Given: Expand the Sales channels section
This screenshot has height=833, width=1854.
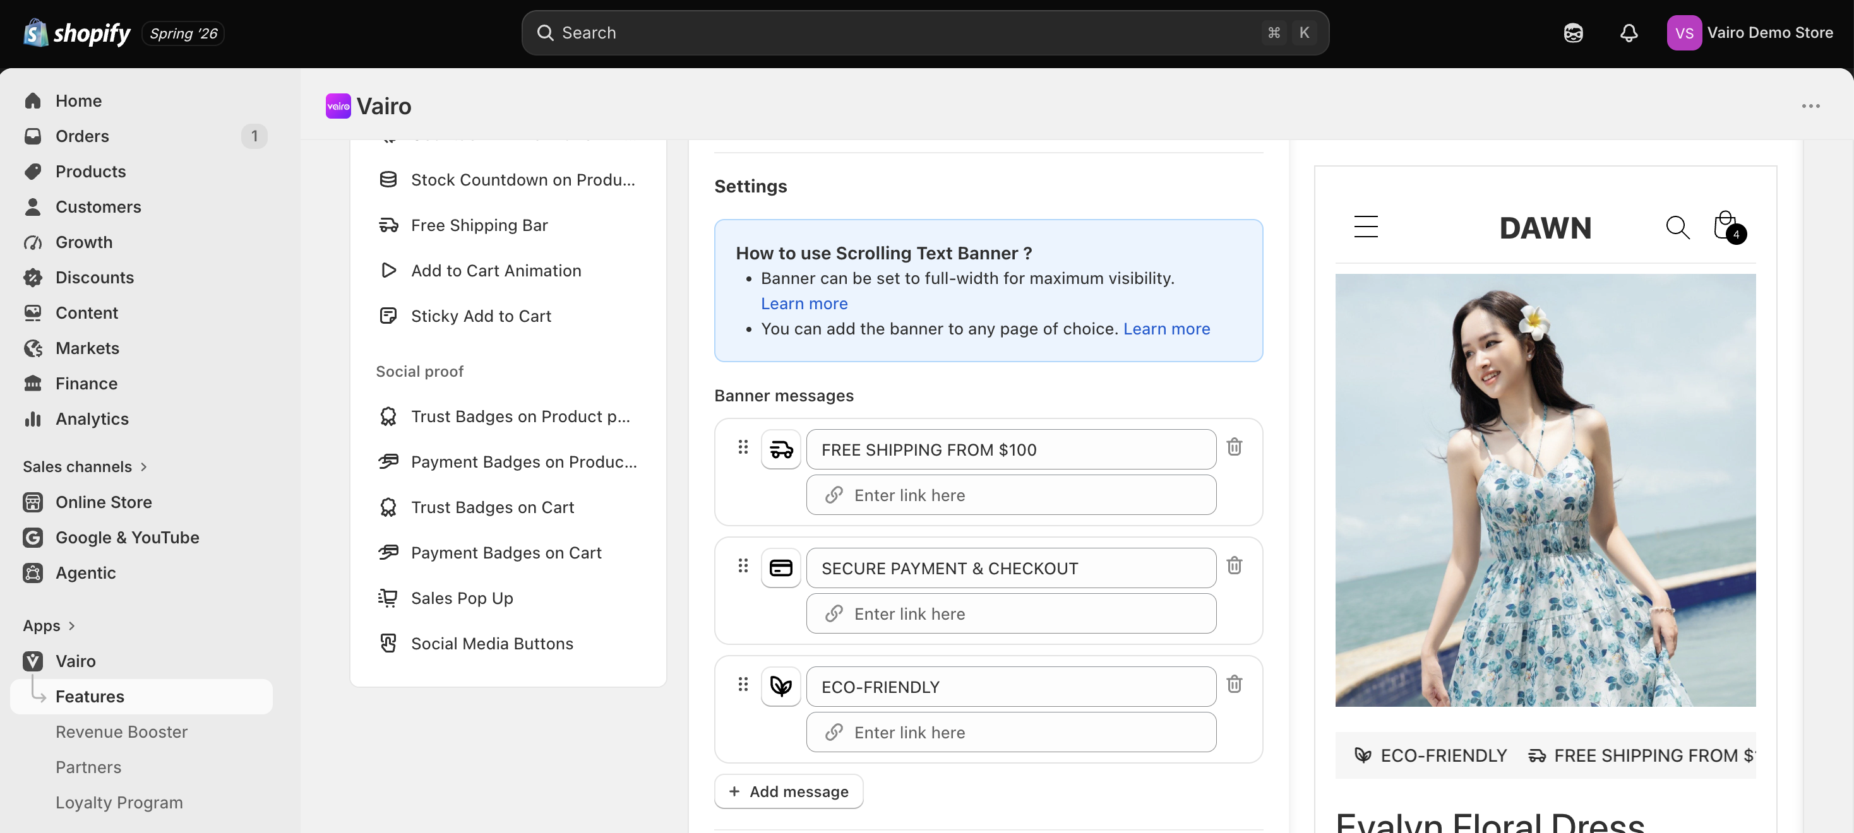Looking at the screenshot, I should tap(85, 467).
